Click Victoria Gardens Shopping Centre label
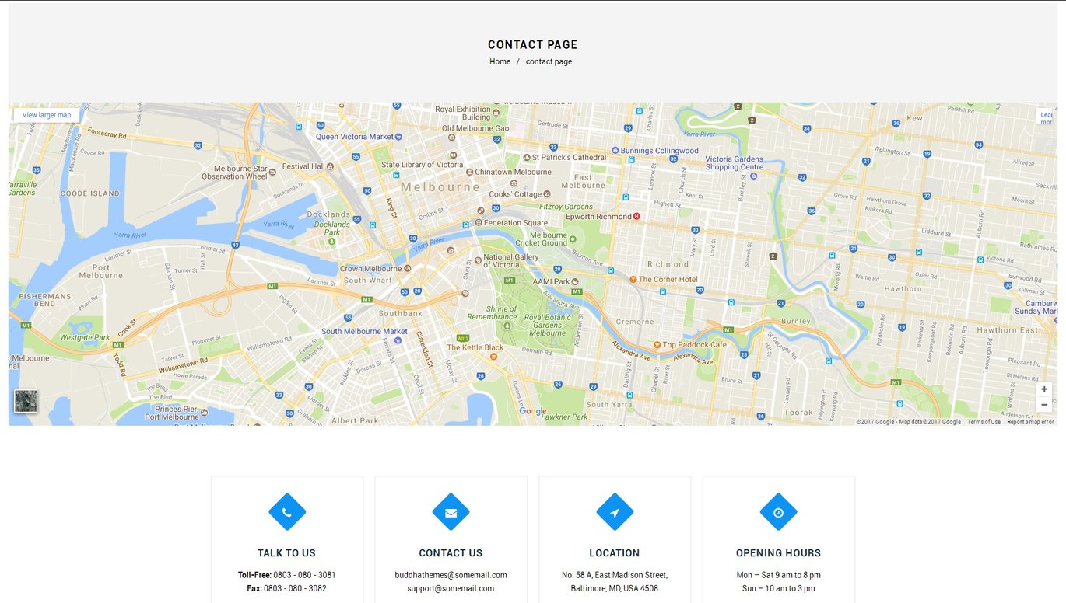The image size is (1066, 603). (x=735, y=162)
